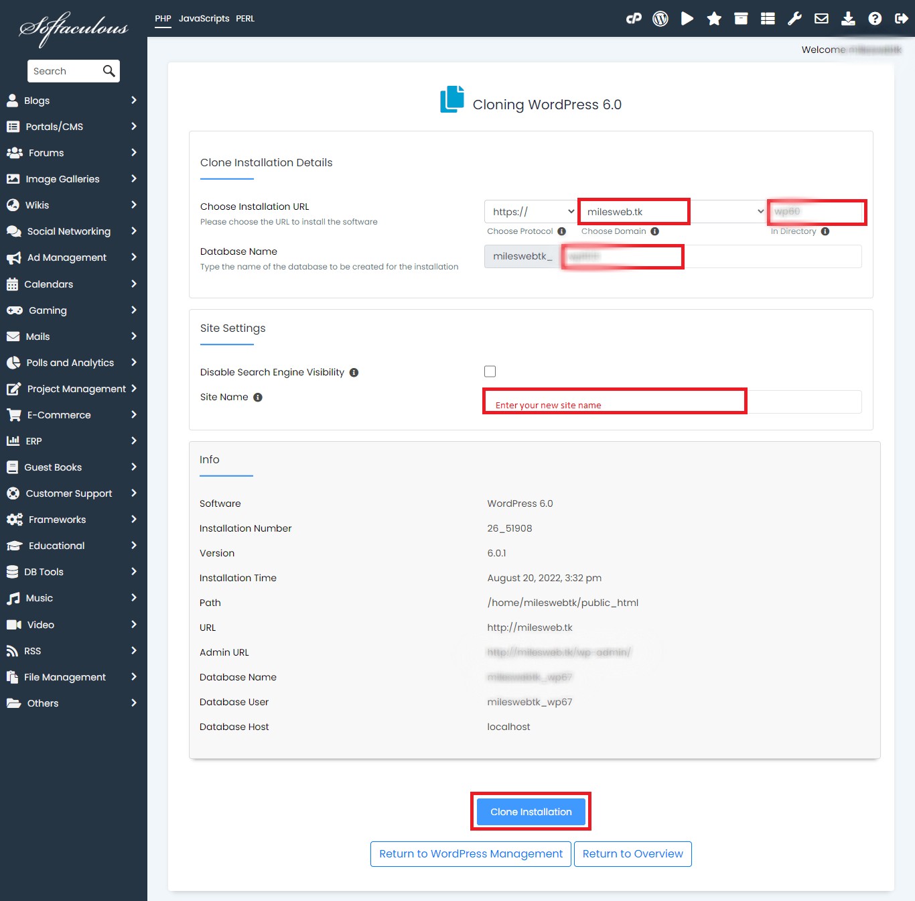Open the wrench settings icon

794,19
